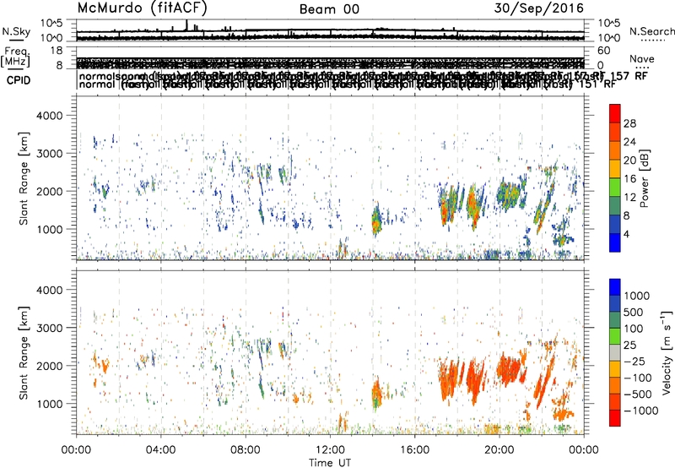Click the blue bottom of the power colorbar

click(615, 242)
